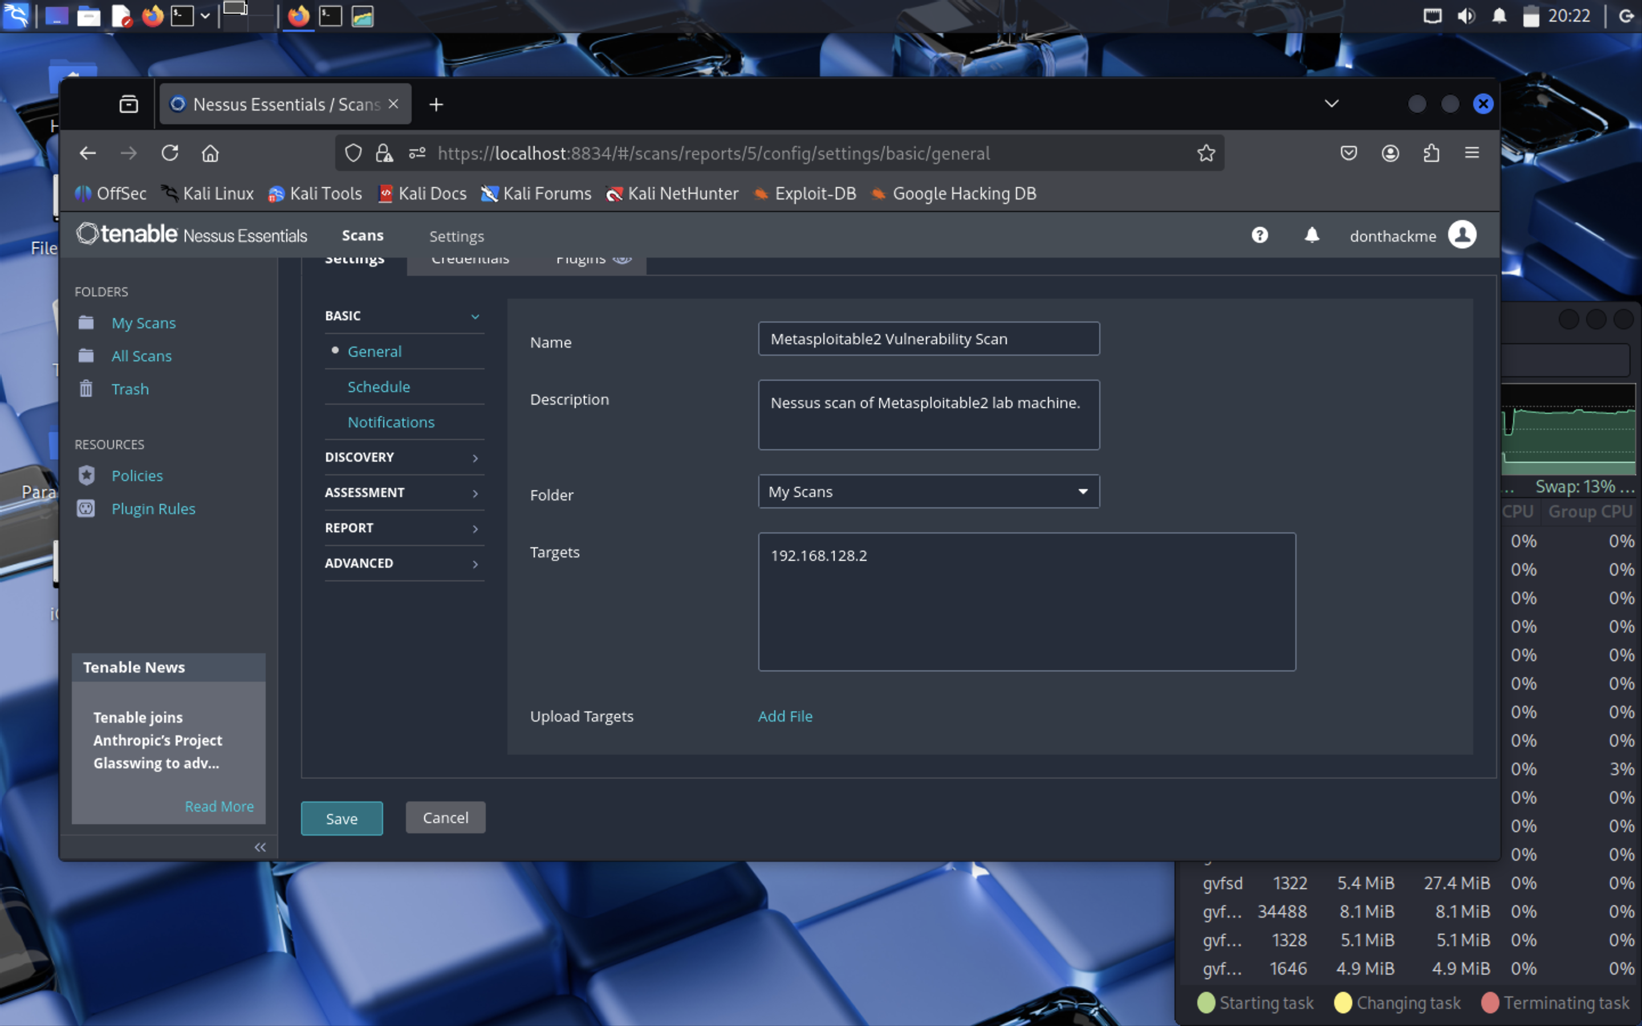This screenshot has height=1026, width=1642.
Task: Open system notifications bell in top panel
Action: (1499, 15)
